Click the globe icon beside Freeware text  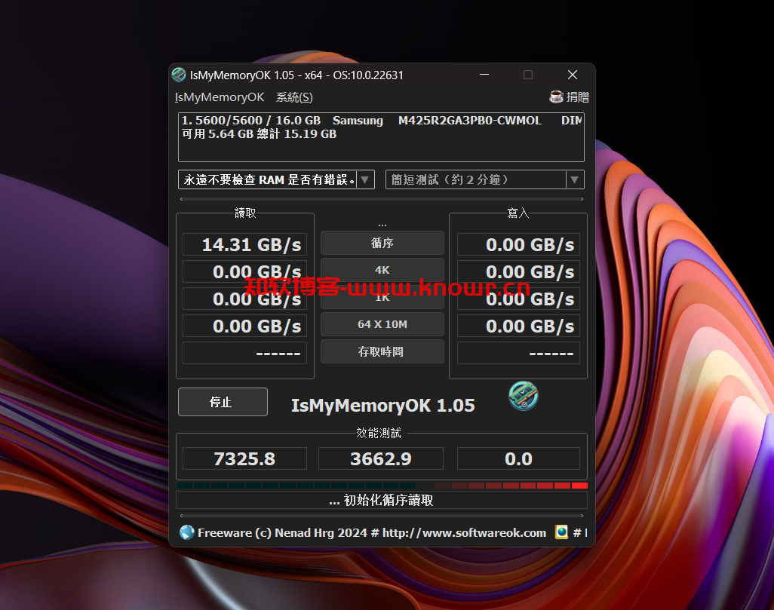point(187,532)
